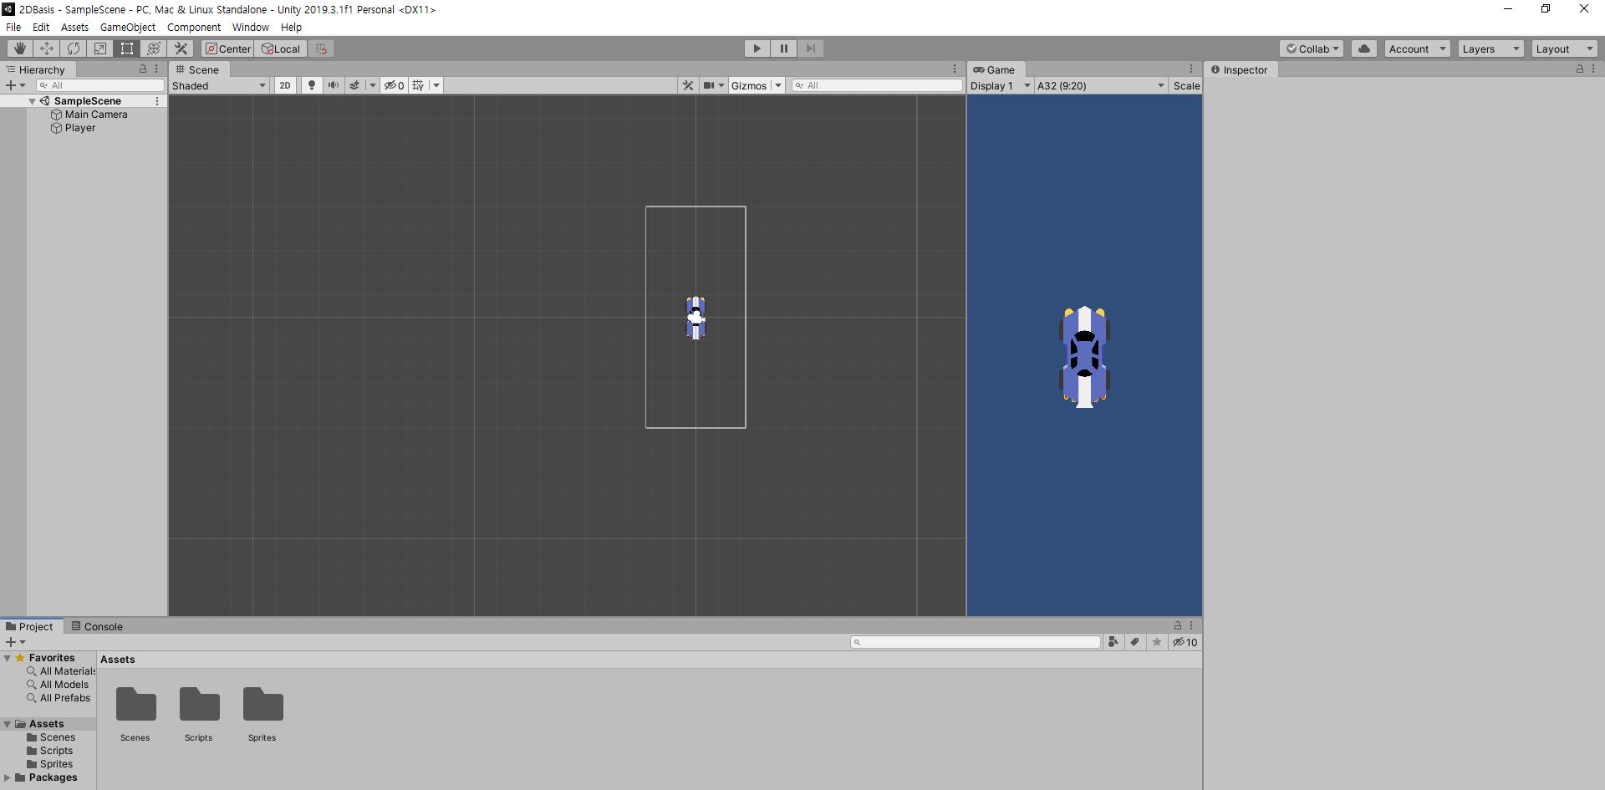This screenshot has width=1605, height=790.
Task: Search by Type filter icon
Action: coord(1113,642)
